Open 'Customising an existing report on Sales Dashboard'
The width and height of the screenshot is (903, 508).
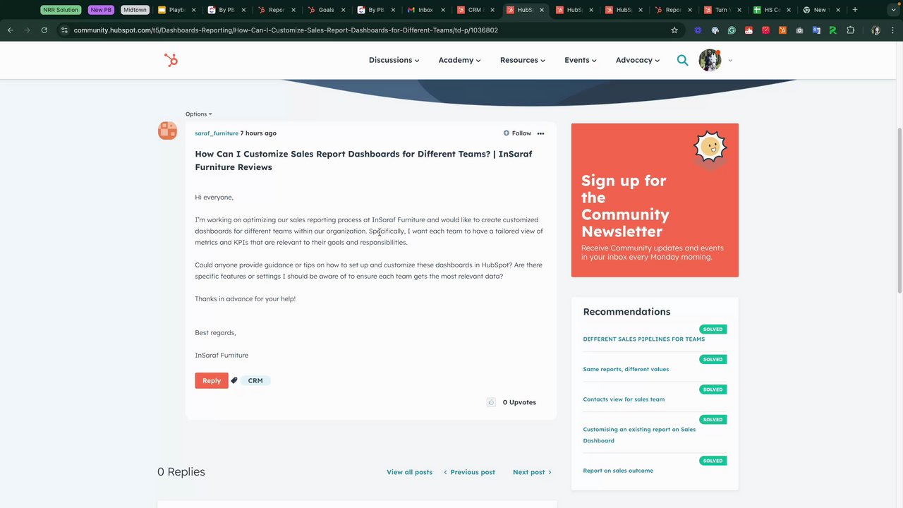(639, 435)
